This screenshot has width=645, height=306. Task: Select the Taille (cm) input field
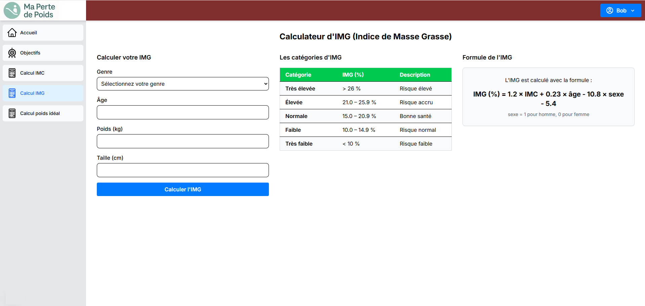pos(183,170)
